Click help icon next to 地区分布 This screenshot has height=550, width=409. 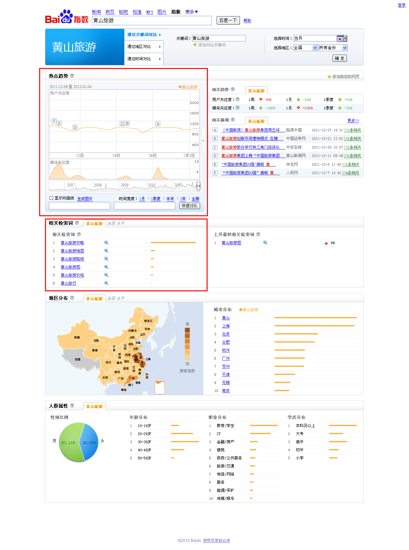72,298
